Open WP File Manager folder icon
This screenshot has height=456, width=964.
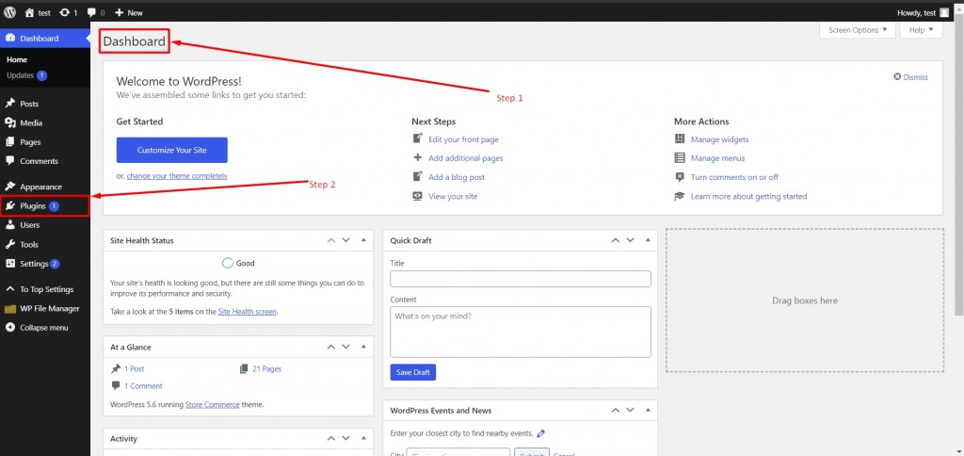pyautogui.click(x=9, y=309)
